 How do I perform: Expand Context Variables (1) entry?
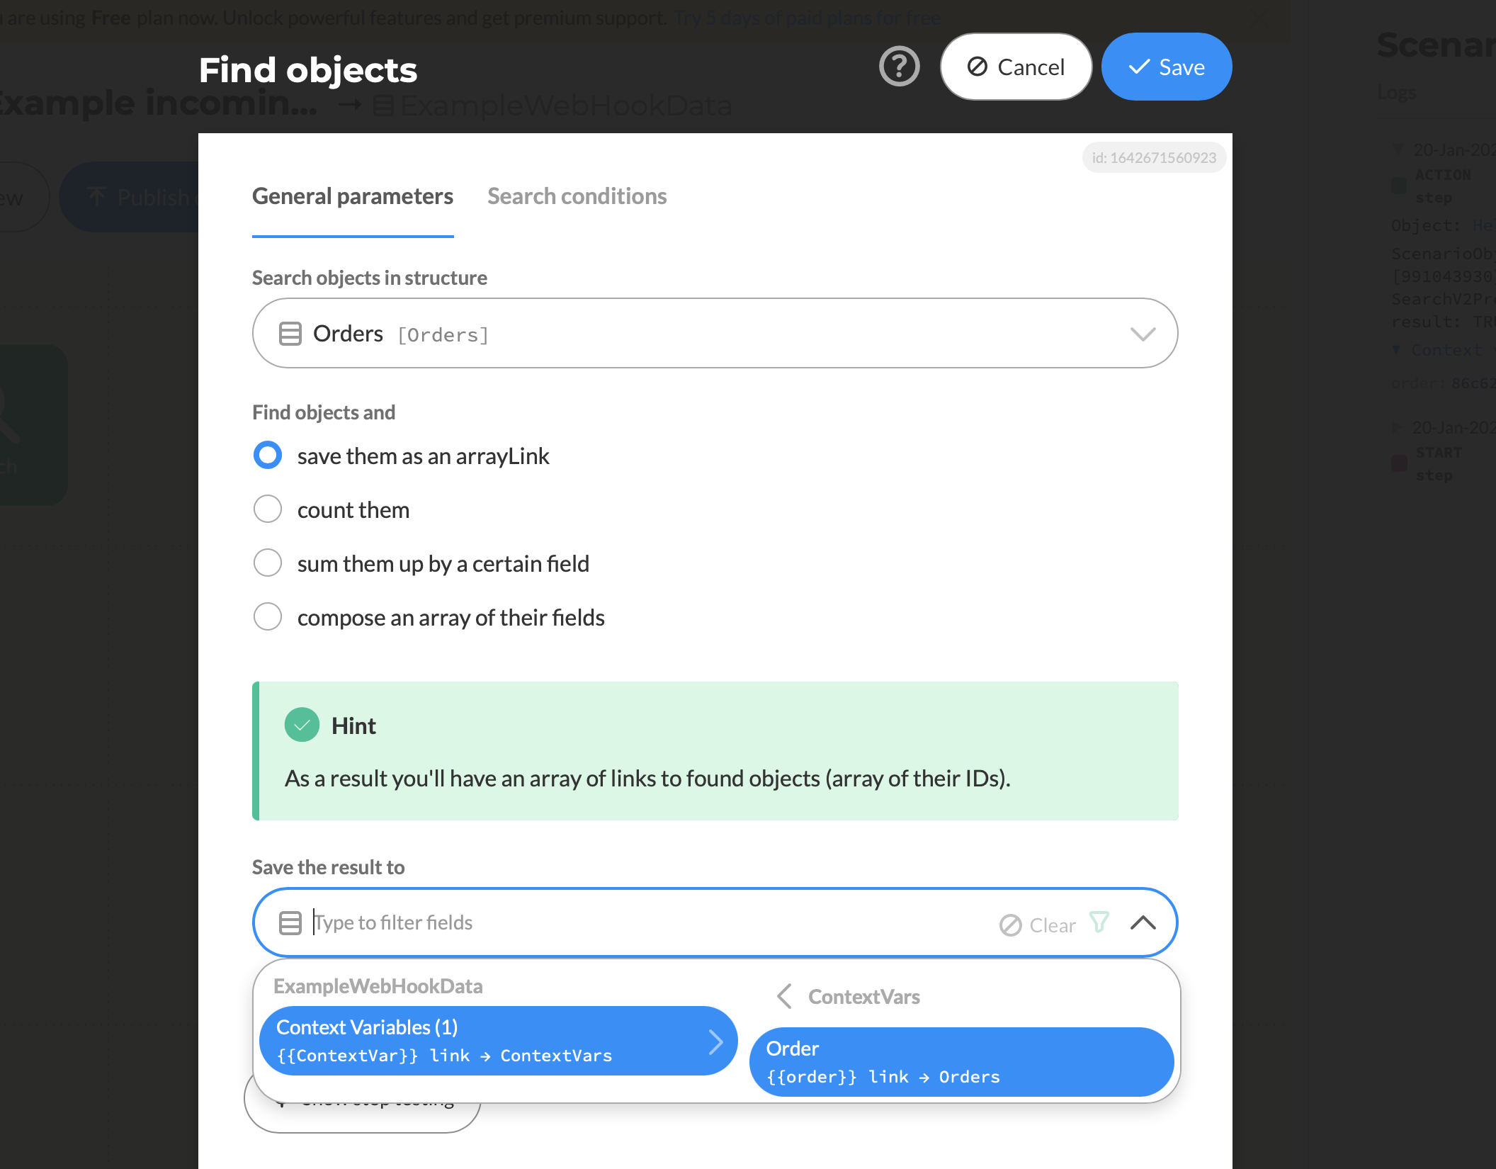499,1041
